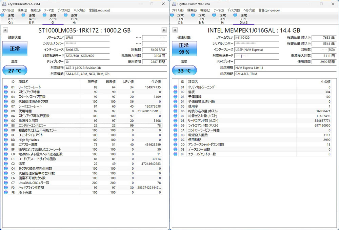339x230 pixels.
Task: Click firmware field showing K4110420
Action: coord(257,38)
